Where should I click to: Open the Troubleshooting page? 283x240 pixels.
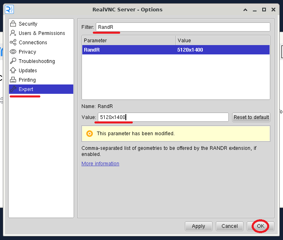pyautogui.click(x=41, y=61)
